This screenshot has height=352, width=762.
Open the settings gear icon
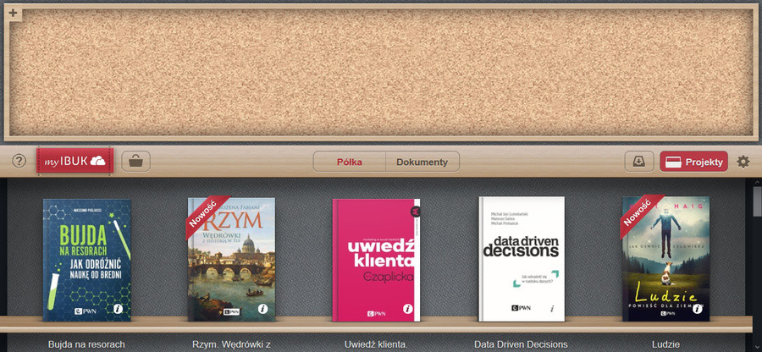click(743, 161)
